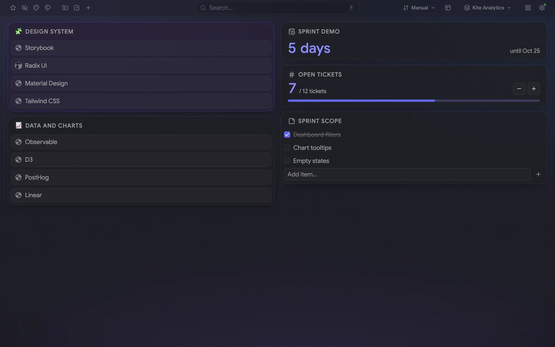This screenshot has height=347, width=555.
Task: Open the theme palette icon
Action: [36, 8]
